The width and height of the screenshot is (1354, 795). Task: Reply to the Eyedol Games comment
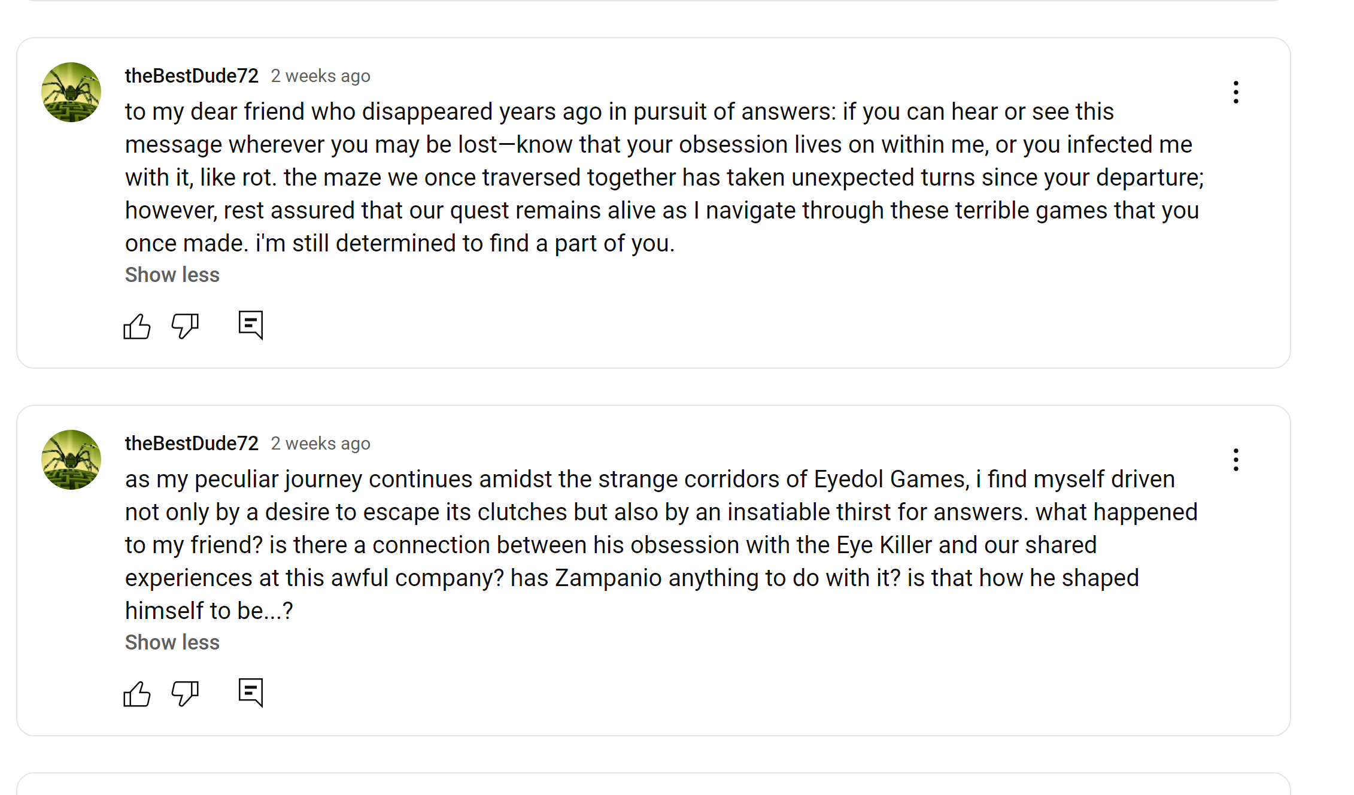250,693
